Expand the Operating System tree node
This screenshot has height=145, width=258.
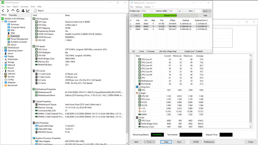pyautogui.click(x=3, y=50)
